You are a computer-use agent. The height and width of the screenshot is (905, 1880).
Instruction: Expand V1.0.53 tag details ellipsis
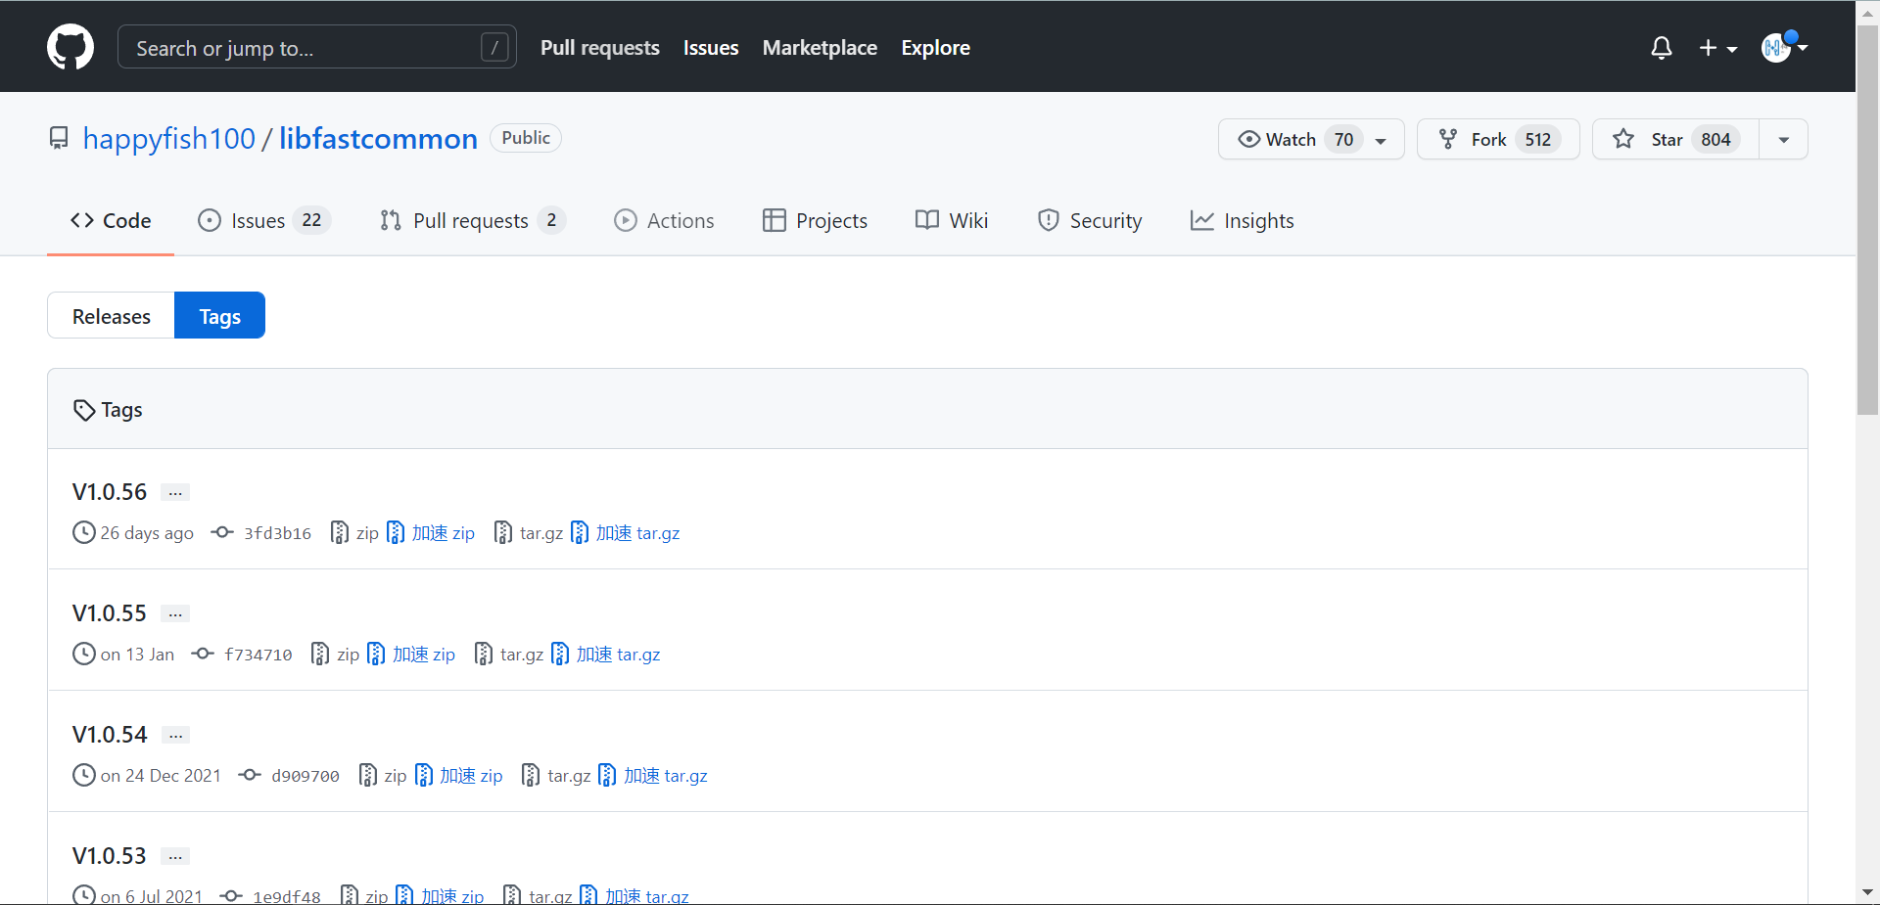tap(175, 856)
